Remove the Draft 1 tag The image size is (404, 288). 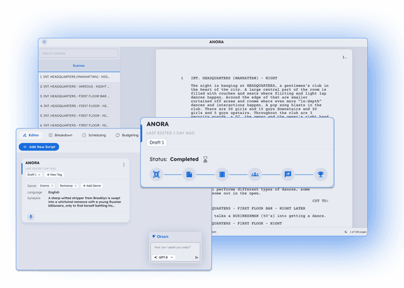click(40, 175)
